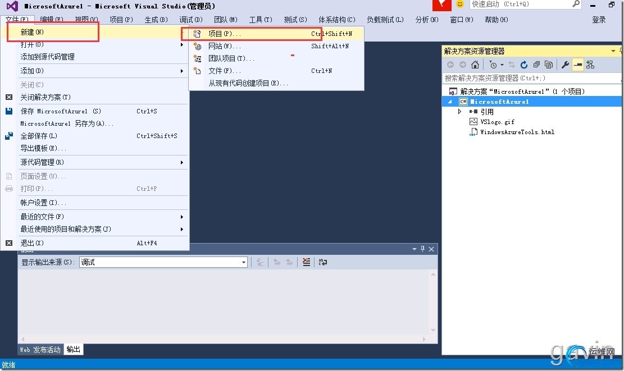Click the smiley feedback icon
The image size is (624, 371).
coord(460,4)
